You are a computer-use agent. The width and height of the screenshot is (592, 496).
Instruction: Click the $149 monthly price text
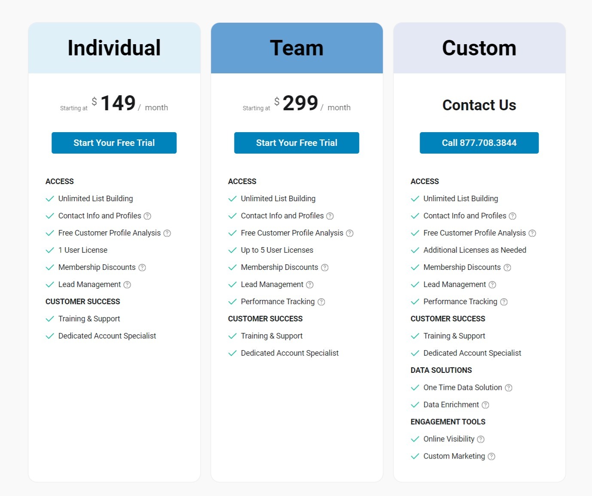(117, 103)
